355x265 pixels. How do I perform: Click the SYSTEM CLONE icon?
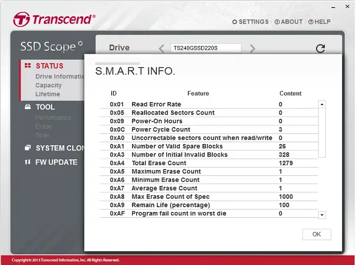pos(28,148)
